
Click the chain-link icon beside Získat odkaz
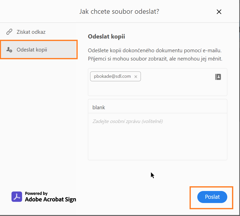(9, 32)
